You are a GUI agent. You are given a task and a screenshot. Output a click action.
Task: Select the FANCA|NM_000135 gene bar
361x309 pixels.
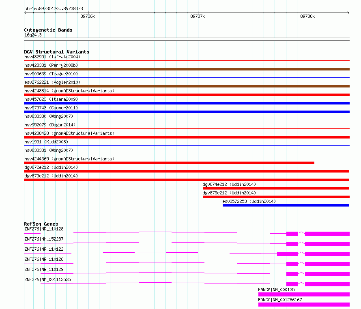click(304, 294)
